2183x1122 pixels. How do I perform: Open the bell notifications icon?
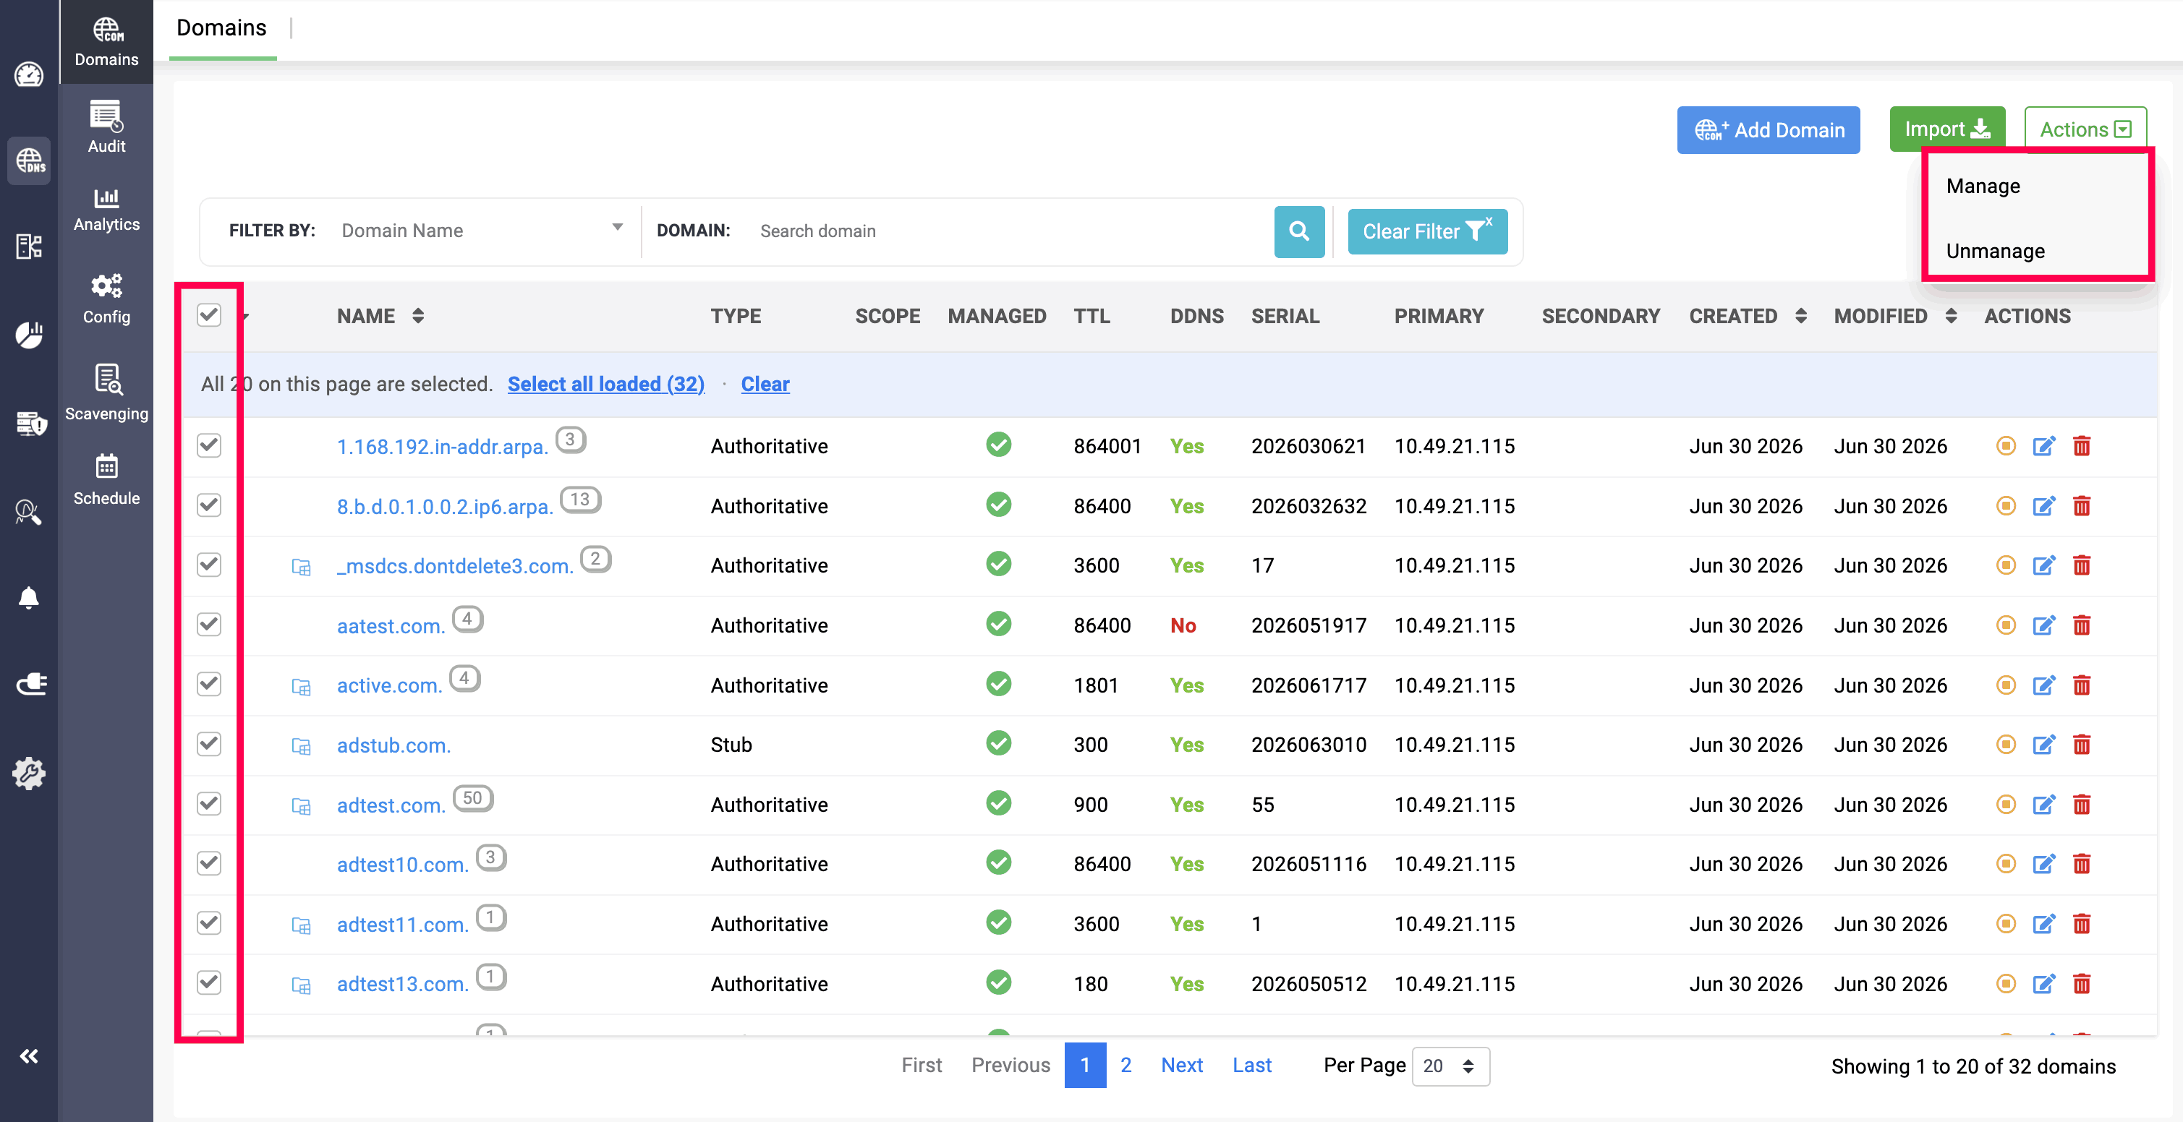(x=29, y=598)
